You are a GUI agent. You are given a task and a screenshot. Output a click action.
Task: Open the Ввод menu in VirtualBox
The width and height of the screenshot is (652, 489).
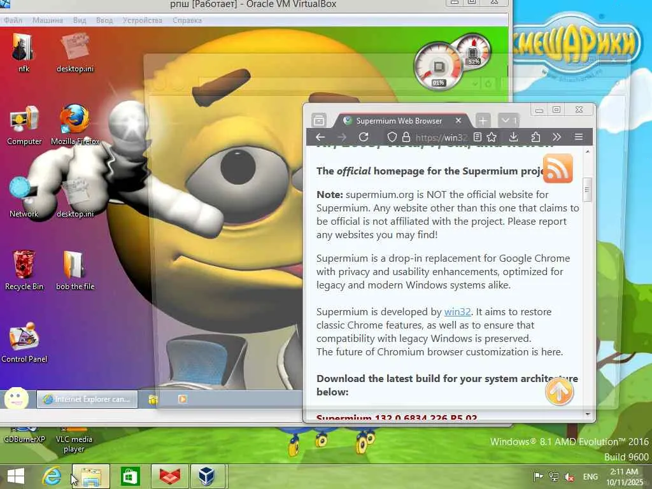coord(104,20)
